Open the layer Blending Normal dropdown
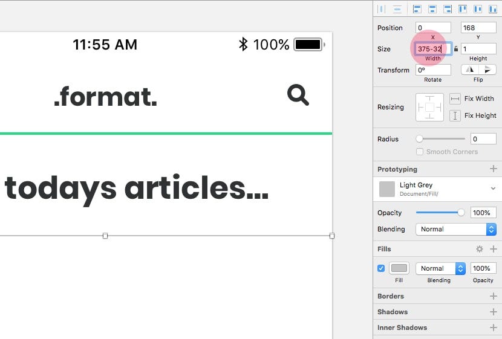 (456, 229)
